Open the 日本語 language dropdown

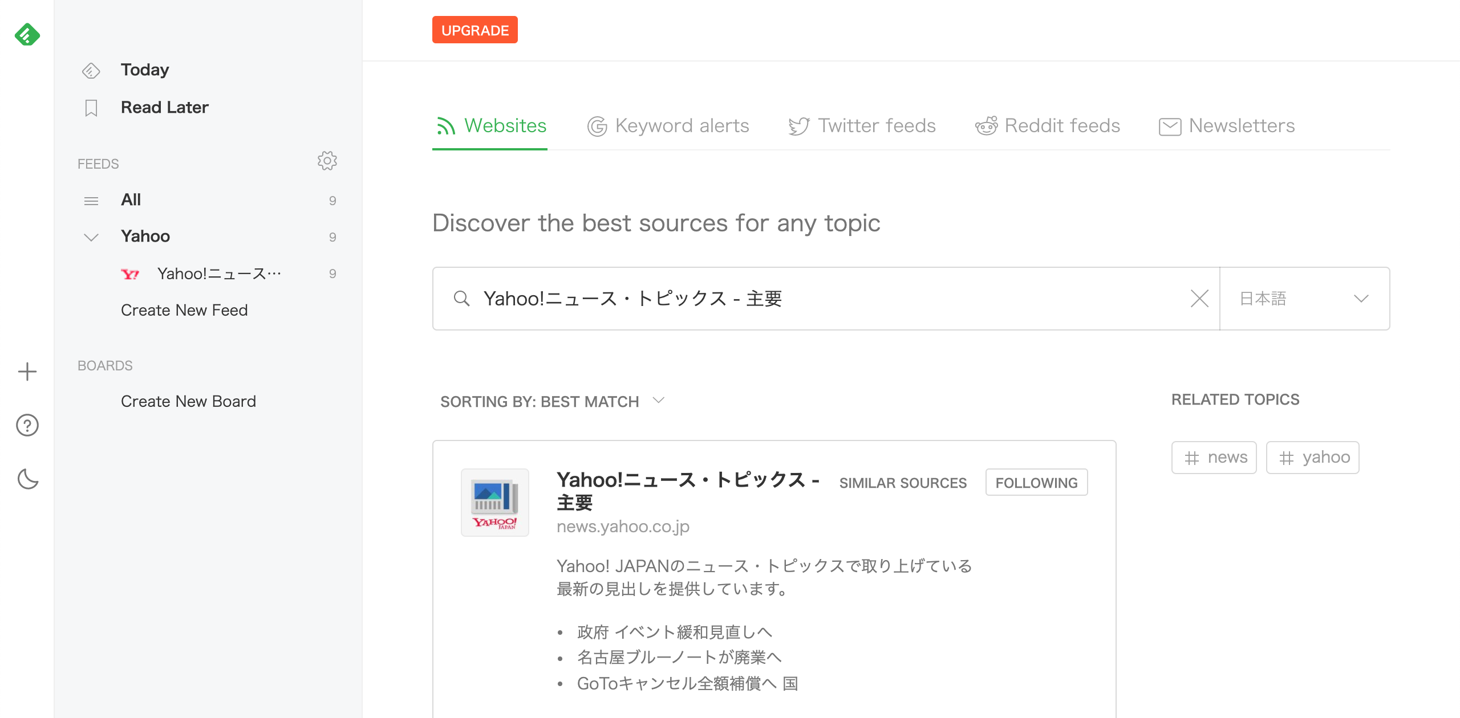1305,299
